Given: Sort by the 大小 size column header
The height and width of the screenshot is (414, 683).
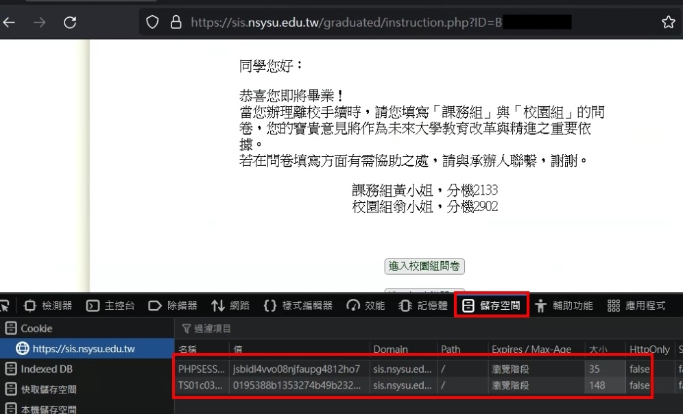Looking at the screenshot, I should tap(598, 349).
